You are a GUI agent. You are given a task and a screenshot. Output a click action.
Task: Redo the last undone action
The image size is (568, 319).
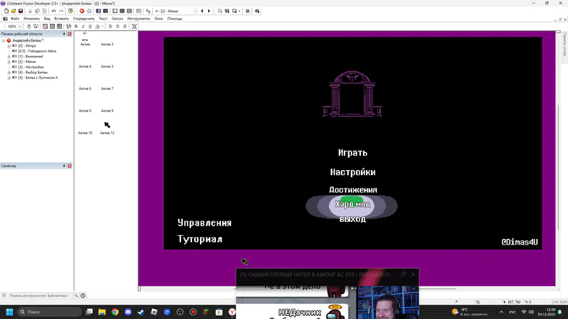point(61,11)
